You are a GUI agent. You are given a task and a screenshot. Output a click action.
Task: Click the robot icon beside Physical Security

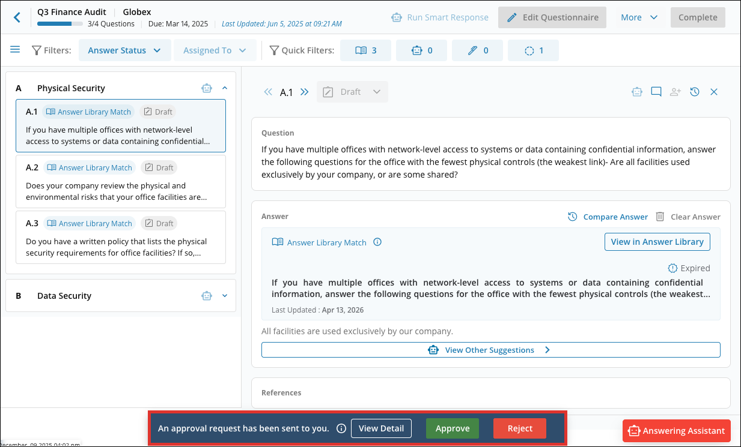tap(207, 88)
